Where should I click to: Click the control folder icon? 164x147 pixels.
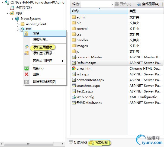click(74, 28)
